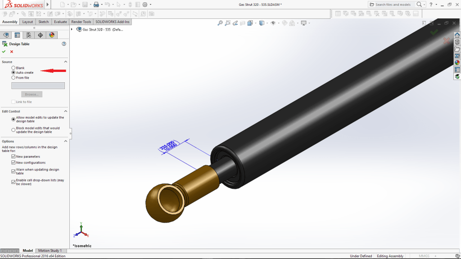
Task: Collapse the Source section
Action: pos(65,62)
